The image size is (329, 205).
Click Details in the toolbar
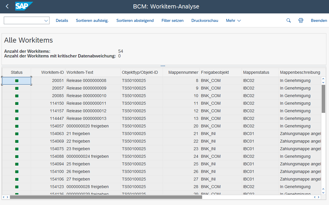(x=62, y=20)
